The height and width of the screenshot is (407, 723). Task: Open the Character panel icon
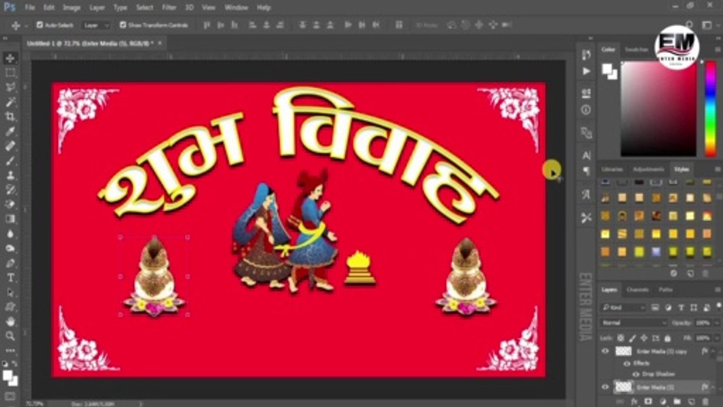pos(586,155)
